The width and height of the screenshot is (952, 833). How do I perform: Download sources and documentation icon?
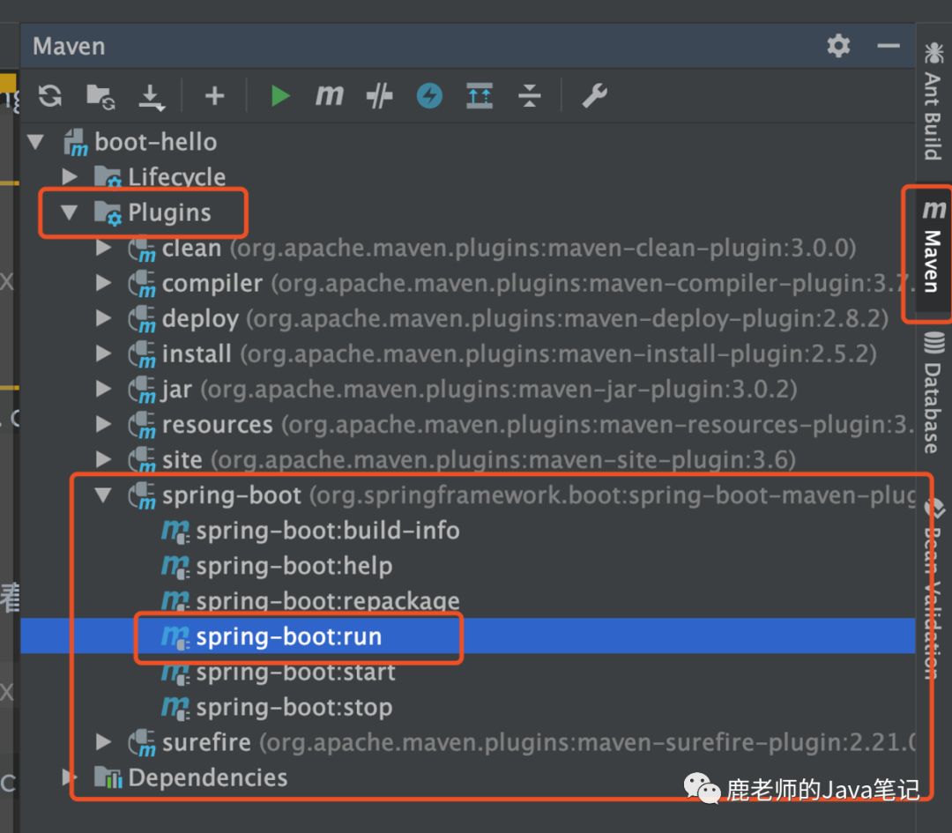tap(151, 97)
